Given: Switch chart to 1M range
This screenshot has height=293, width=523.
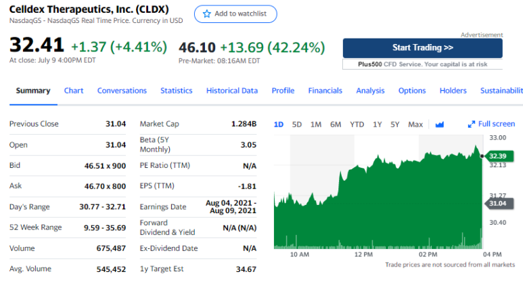Looking at the screenshot, I should [x=316, y=125].
